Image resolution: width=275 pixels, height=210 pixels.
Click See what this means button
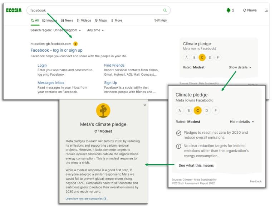[x=196, y=165]
